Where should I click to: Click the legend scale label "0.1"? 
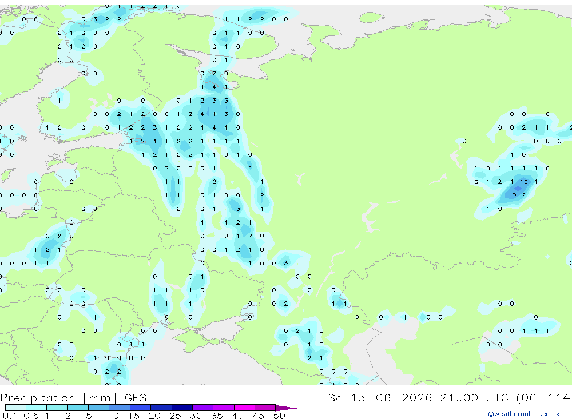10,416
